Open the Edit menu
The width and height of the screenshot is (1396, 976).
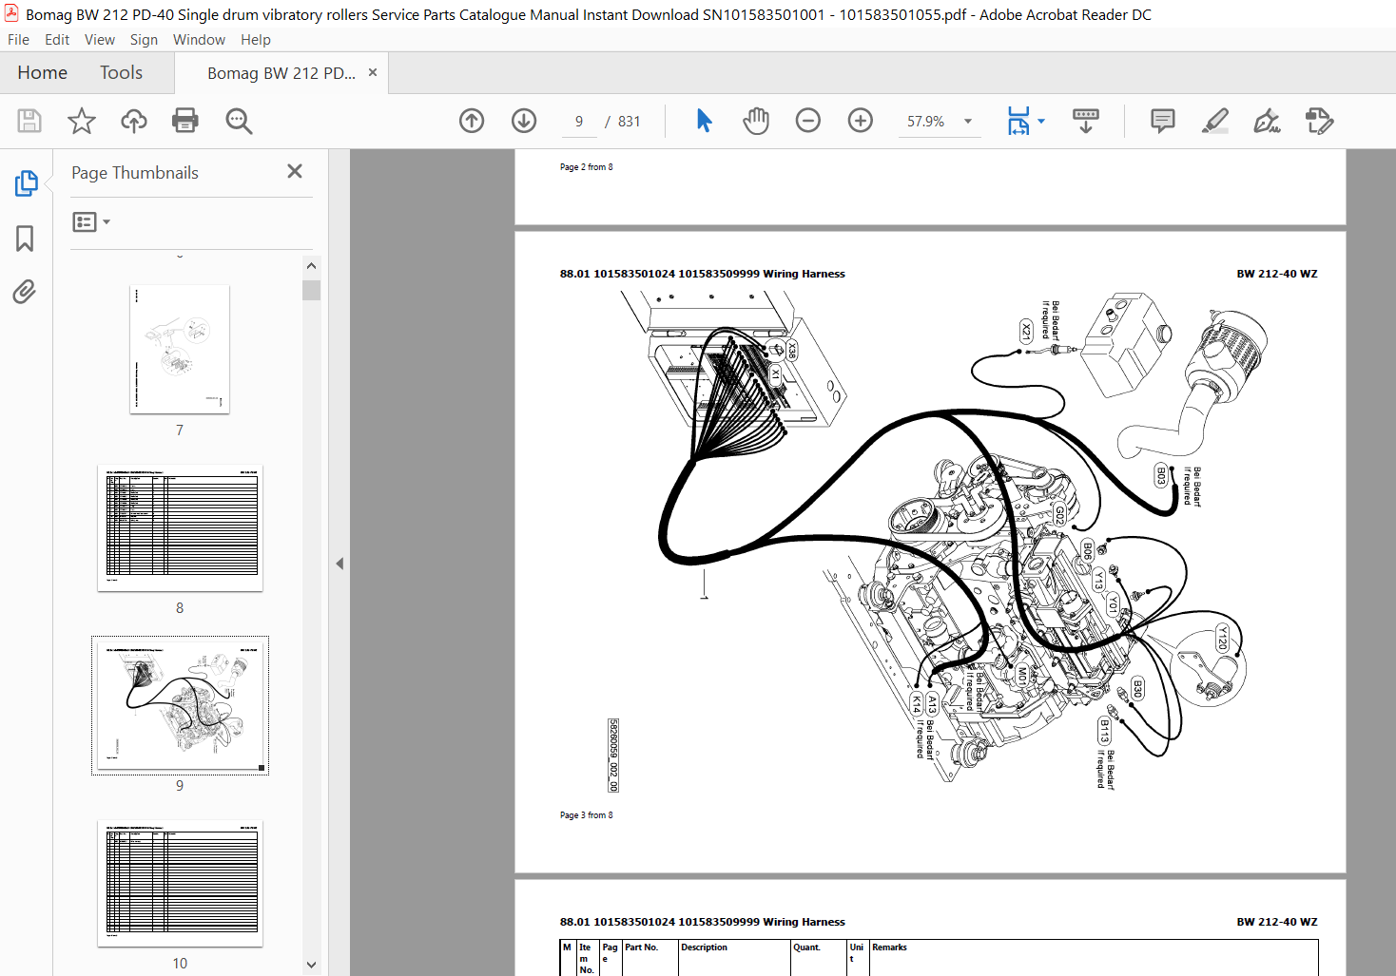click(57, 40)
